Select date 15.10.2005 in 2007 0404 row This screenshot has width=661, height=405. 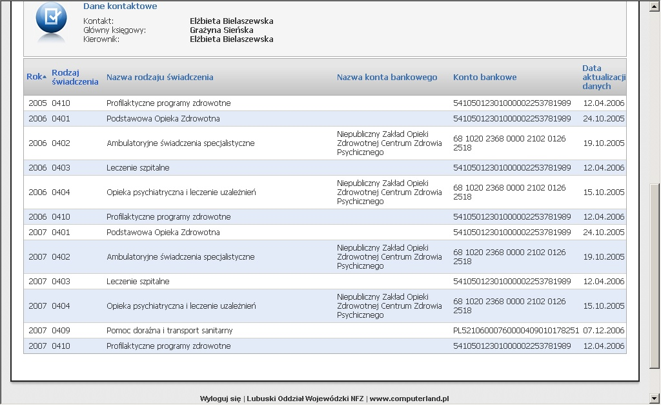point(604,306)
